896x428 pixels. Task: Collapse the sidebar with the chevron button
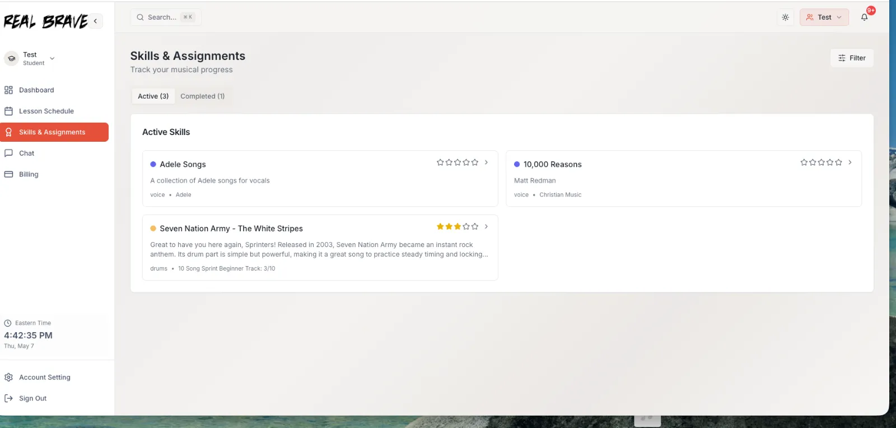pos(95,21)
